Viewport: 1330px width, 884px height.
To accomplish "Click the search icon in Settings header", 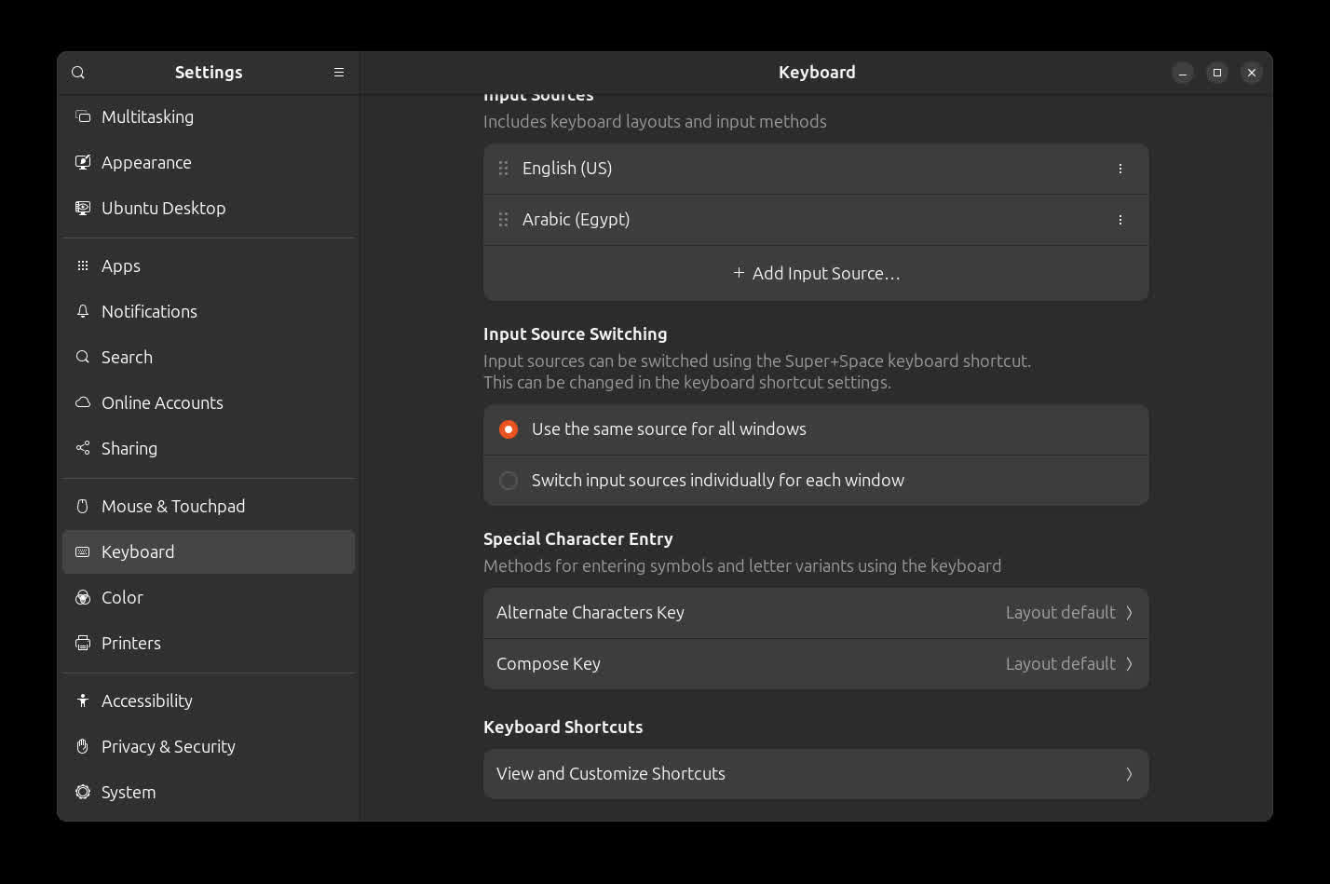I will [78, 73].
